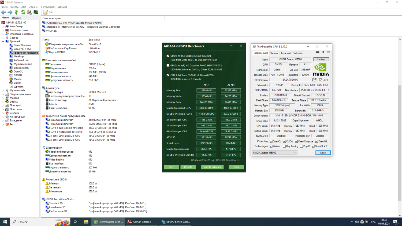
Task: Open the NVIDIA Quadro M5000 GPU dropdown
Action: pyautogui.click(x=275, y=153)
